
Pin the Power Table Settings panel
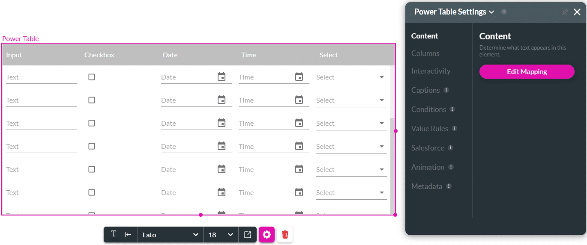coord(565,12)
